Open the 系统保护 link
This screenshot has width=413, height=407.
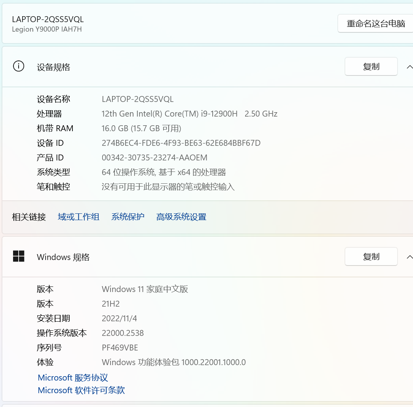point(128,217)
